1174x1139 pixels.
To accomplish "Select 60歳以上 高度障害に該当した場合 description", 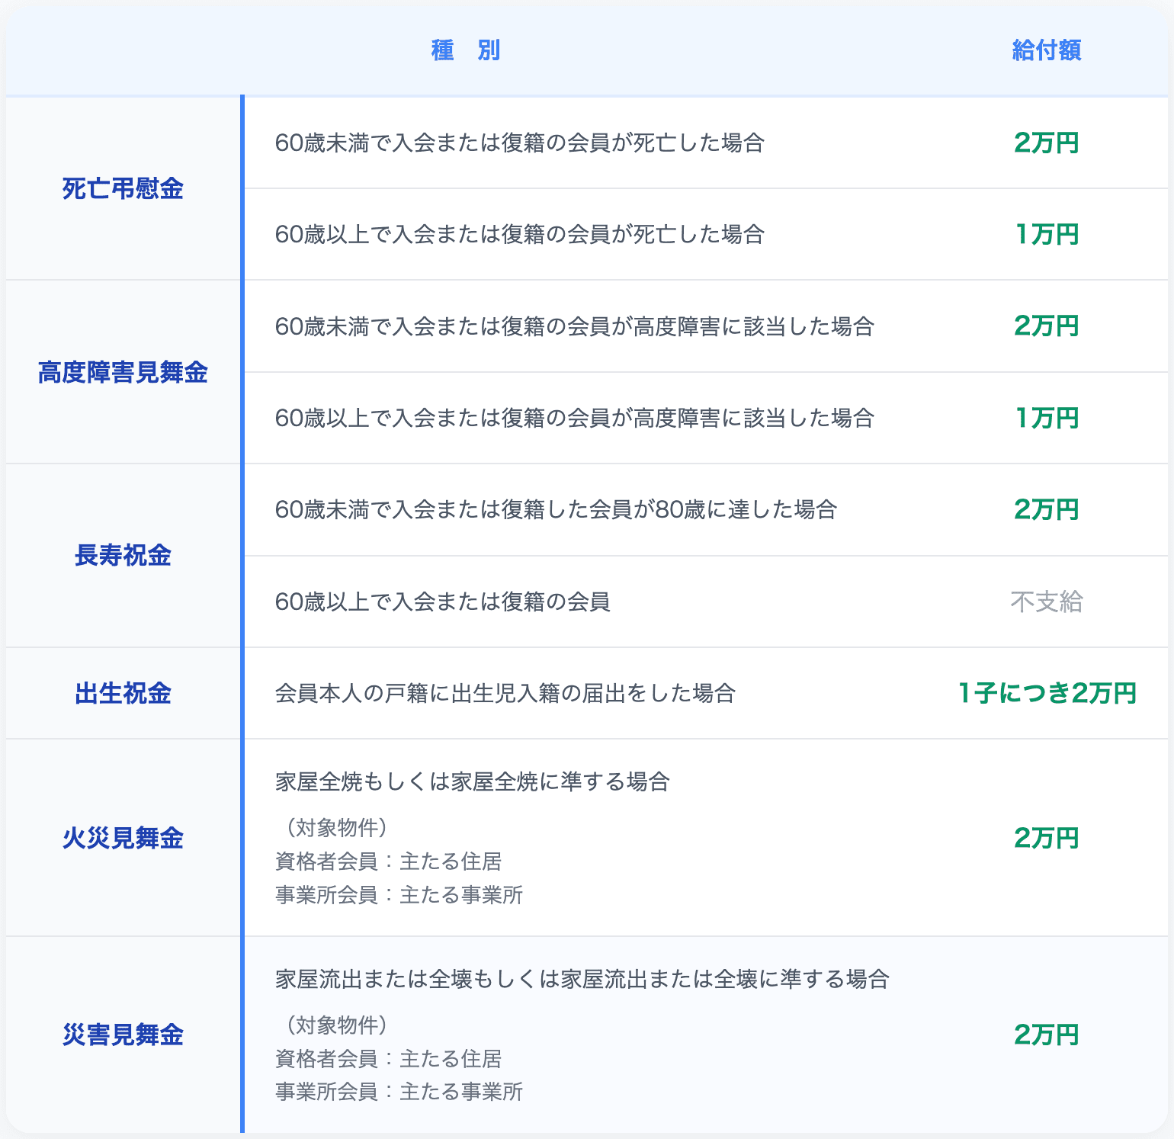I will 574,418.
